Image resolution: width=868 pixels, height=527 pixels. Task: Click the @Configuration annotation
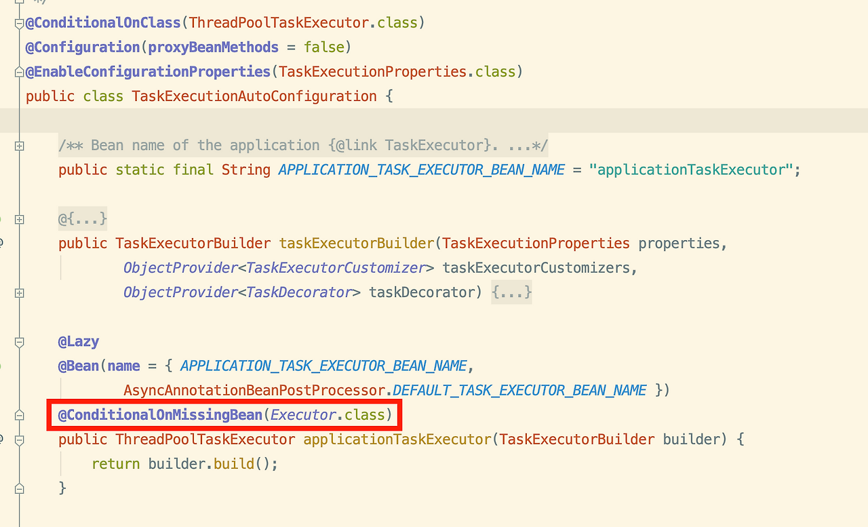click(x=82, y=47)
